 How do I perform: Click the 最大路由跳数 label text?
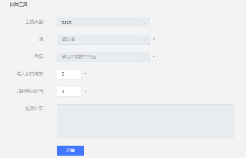(31, 74)
